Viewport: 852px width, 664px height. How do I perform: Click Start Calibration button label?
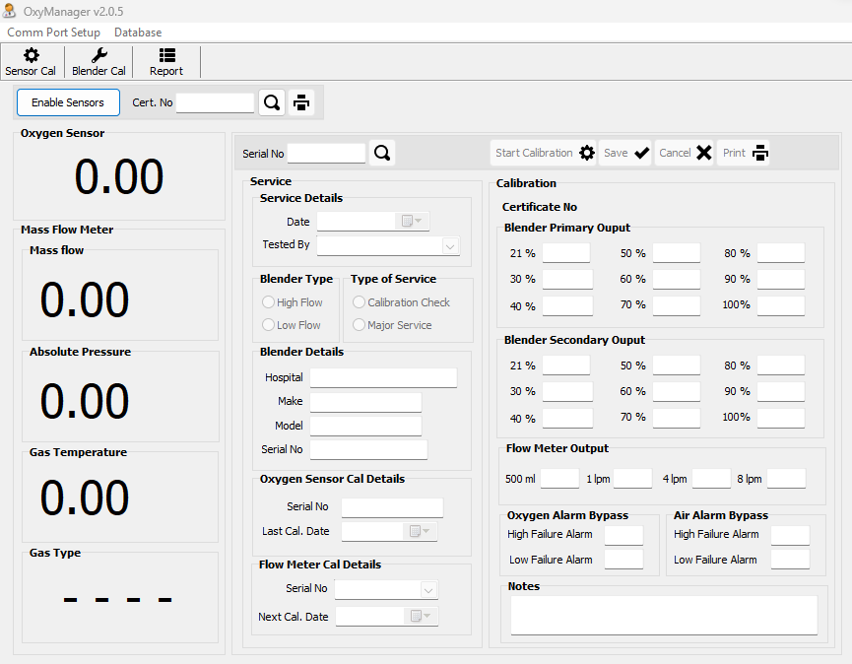pos(534,153)
